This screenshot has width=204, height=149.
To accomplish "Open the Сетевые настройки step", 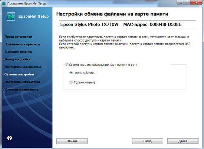I will tap(19, 74).
